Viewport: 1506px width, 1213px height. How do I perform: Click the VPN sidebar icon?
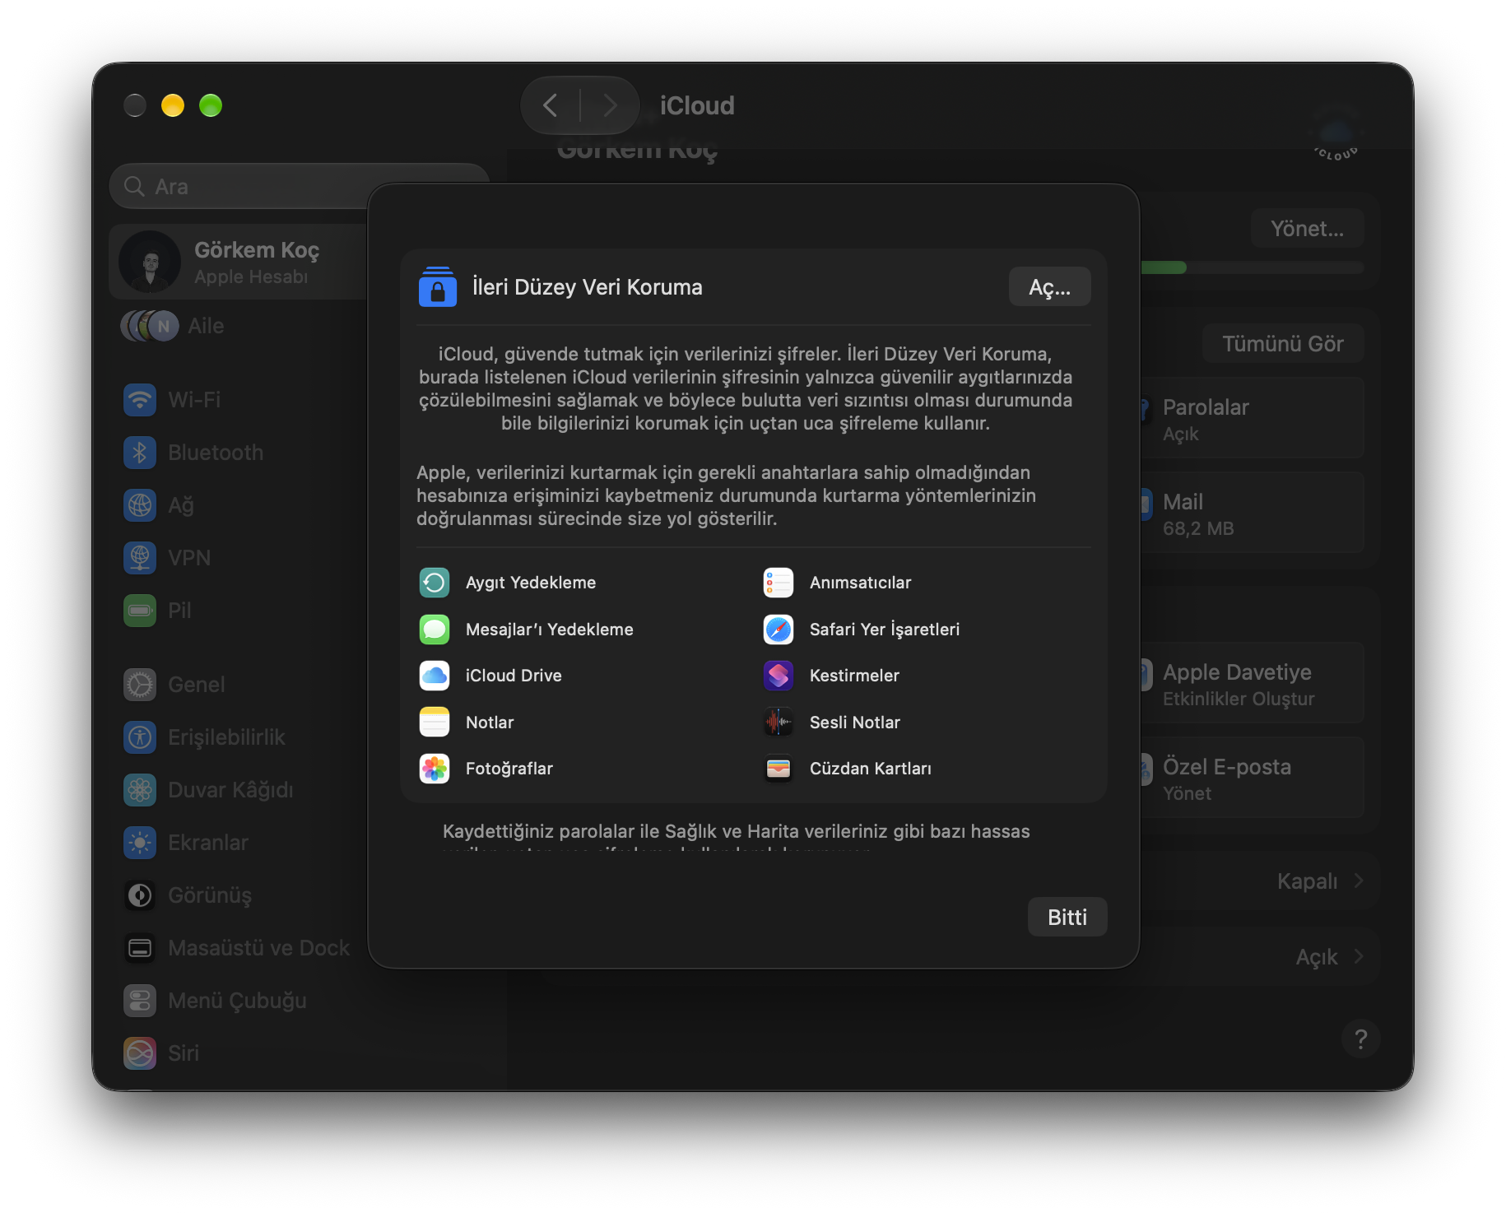pyautogui.click(x=140, y=558)
